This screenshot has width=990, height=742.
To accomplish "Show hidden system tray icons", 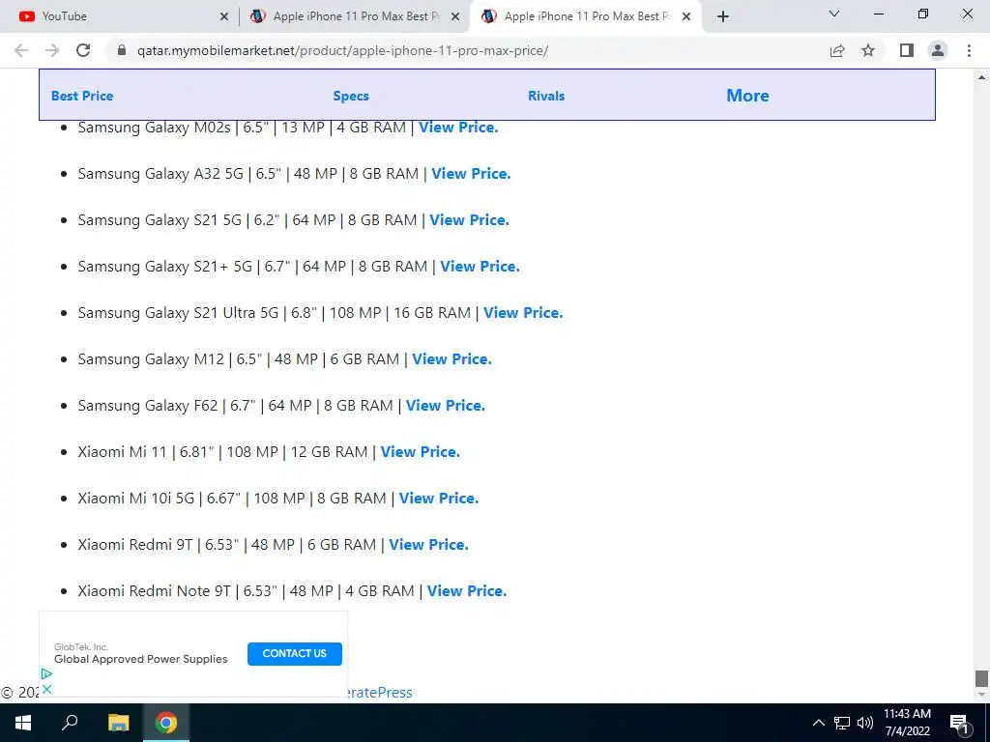I will (x=818, y=723).
